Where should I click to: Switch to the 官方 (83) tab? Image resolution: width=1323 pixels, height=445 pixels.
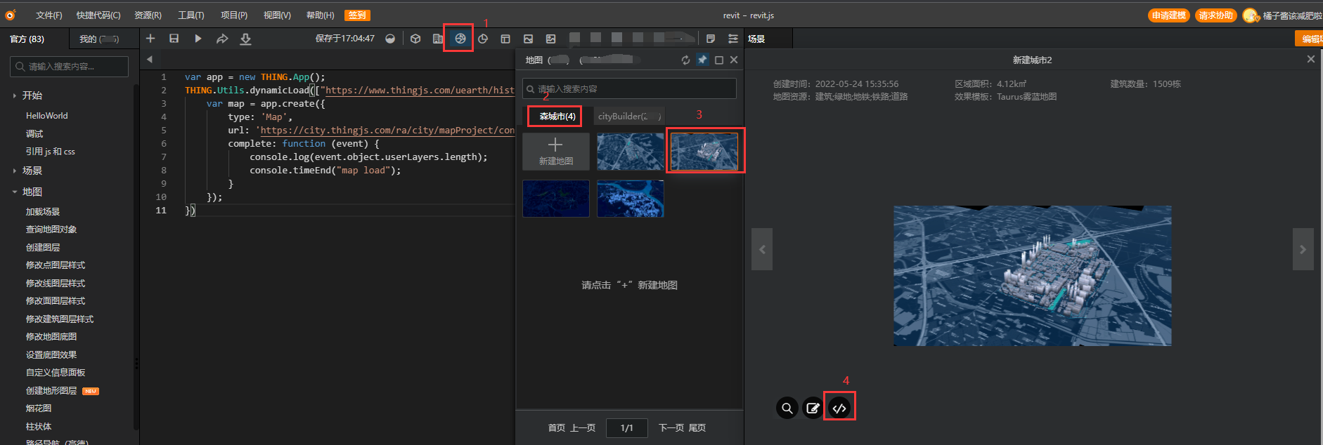click(x=27, y=39)
